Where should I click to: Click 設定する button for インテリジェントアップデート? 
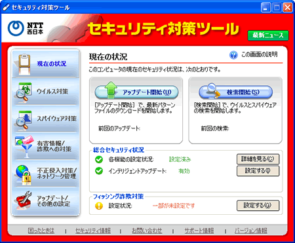coord(258,171)
